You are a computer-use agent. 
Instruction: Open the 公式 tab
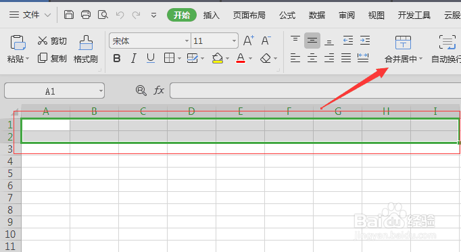[287, 15]
